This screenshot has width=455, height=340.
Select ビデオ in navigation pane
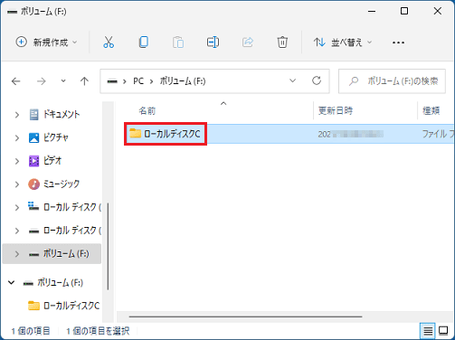52,161
